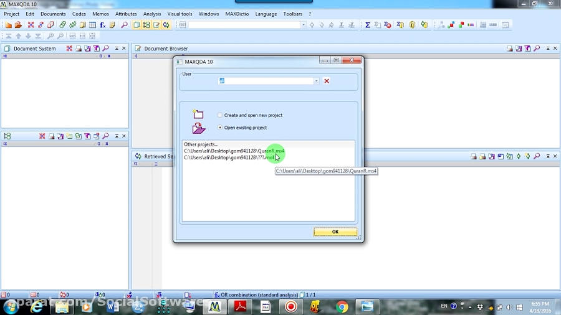Click the Sigma icon with red circle
Screen dimensions: 561x315
coord(388,25)
